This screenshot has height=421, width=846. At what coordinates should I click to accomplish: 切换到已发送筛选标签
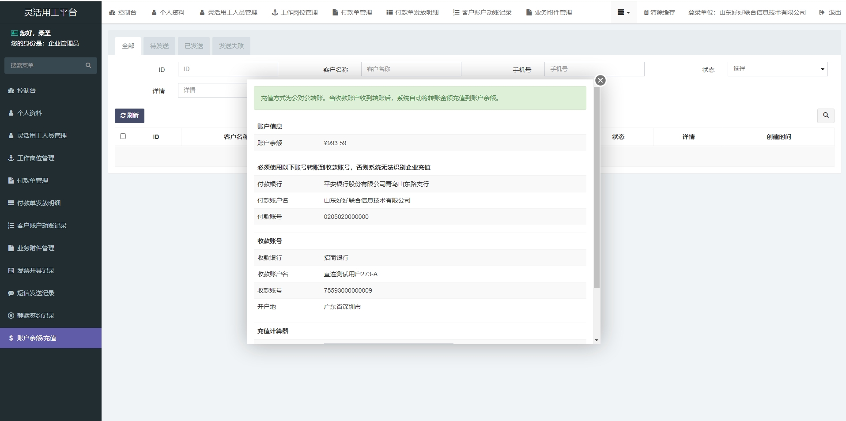[193, 46]
